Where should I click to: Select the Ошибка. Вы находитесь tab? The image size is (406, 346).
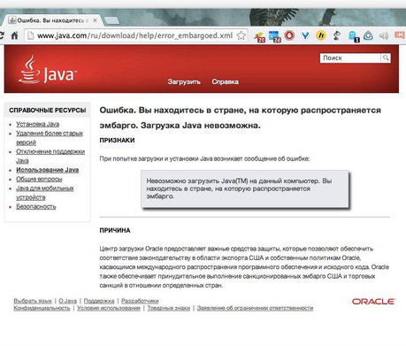coord(52,20)
